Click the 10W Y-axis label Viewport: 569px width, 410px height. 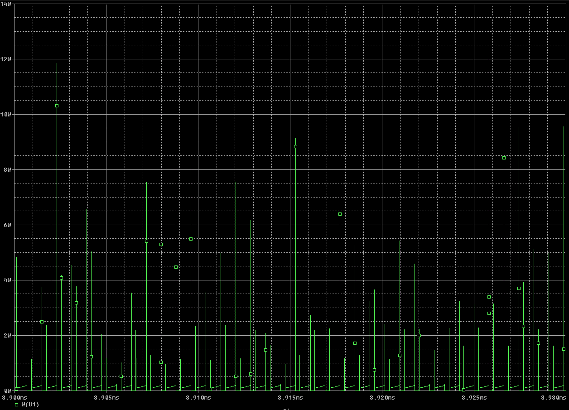click(x=6, y=114)
